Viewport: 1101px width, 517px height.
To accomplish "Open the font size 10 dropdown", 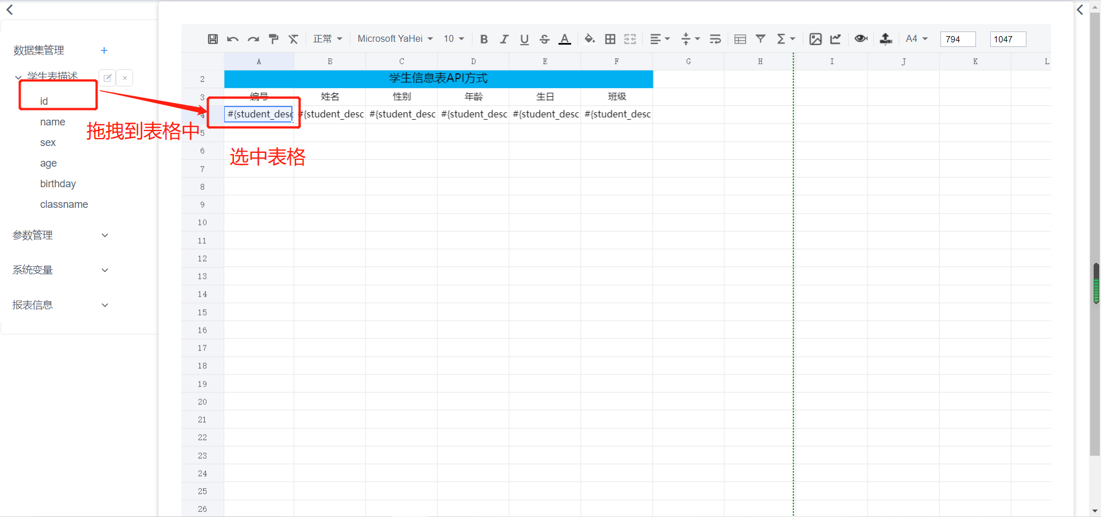I will tap(454, 39).
